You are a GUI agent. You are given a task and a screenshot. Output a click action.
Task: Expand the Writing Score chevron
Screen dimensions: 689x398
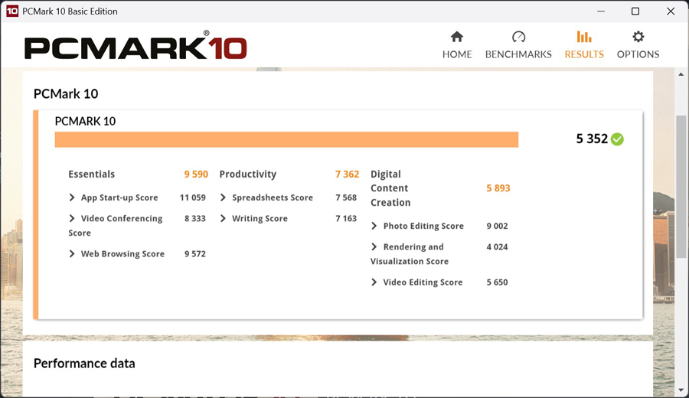pyautogui.click(x=224, y=218)
